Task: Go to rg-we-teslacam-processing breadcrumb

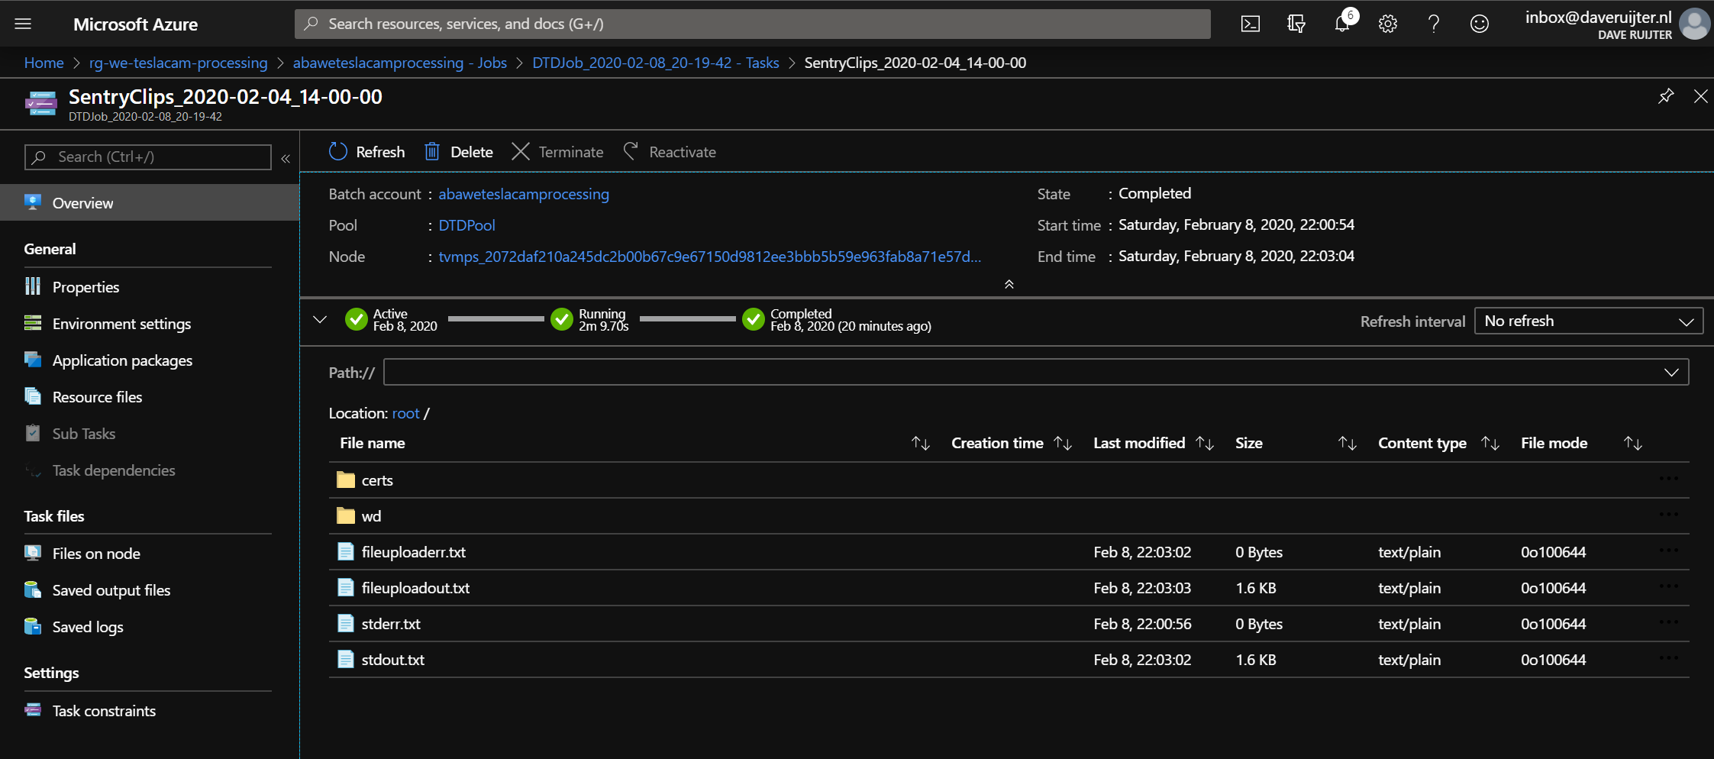Action: pyautogui.click(x=179, y=63)
